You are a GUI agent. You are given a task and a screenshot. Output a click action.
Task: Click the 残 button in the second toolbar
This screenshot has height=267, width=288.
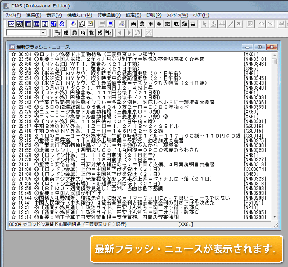(100, 32)
